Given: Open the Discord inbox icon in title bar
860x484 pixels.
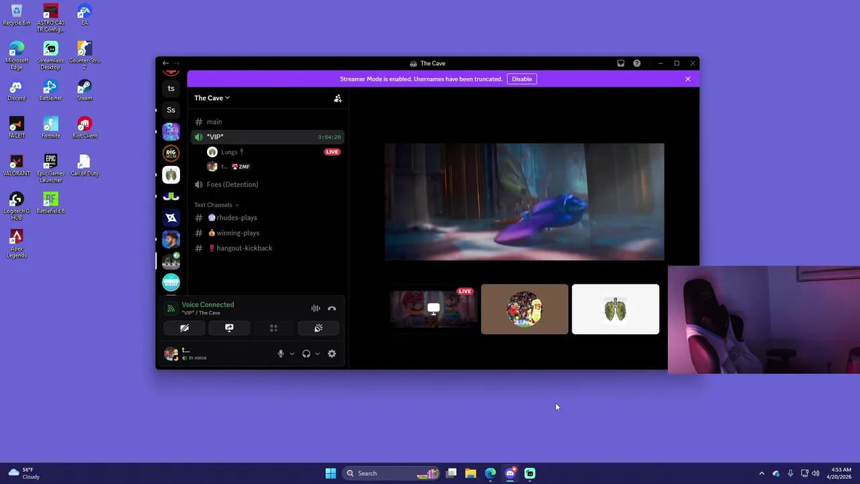Looking at the screenshot, I should [x=621, y=63].
